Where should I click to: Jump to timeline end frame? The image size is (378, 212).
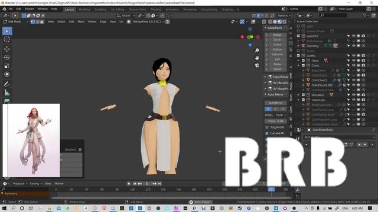tap(159, 184)
